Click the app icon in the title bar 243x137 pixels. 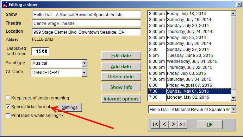click(5, 5)
